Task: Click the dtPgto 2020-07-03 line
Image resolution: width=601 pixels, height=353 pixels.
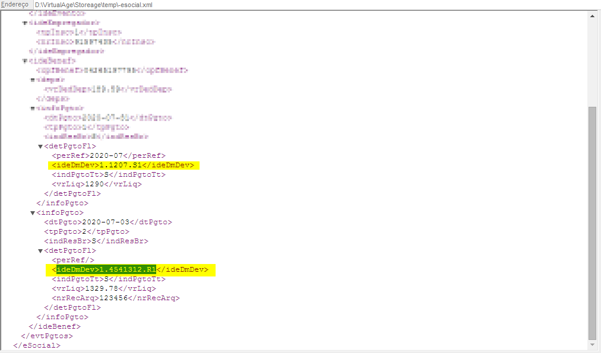Action: point(108,222)
